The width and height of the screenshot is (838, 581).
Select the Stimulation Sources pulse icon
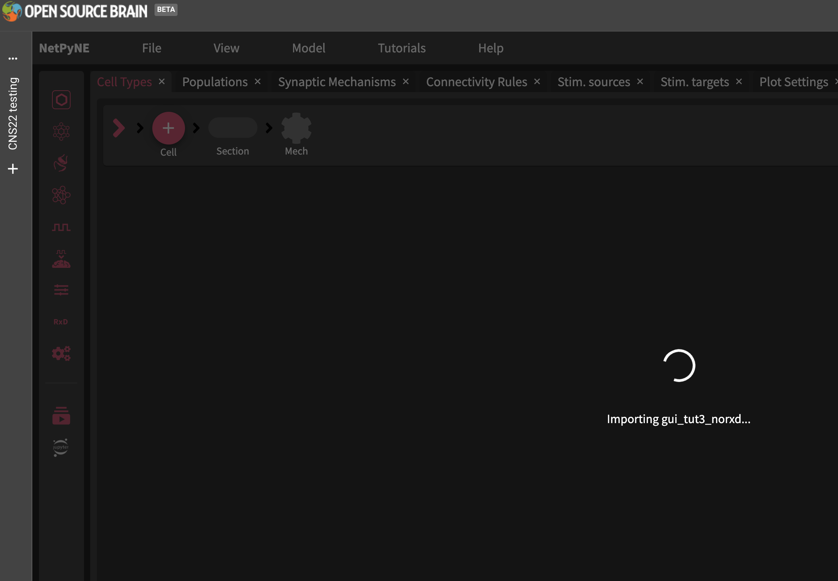(x=61, y=227)
